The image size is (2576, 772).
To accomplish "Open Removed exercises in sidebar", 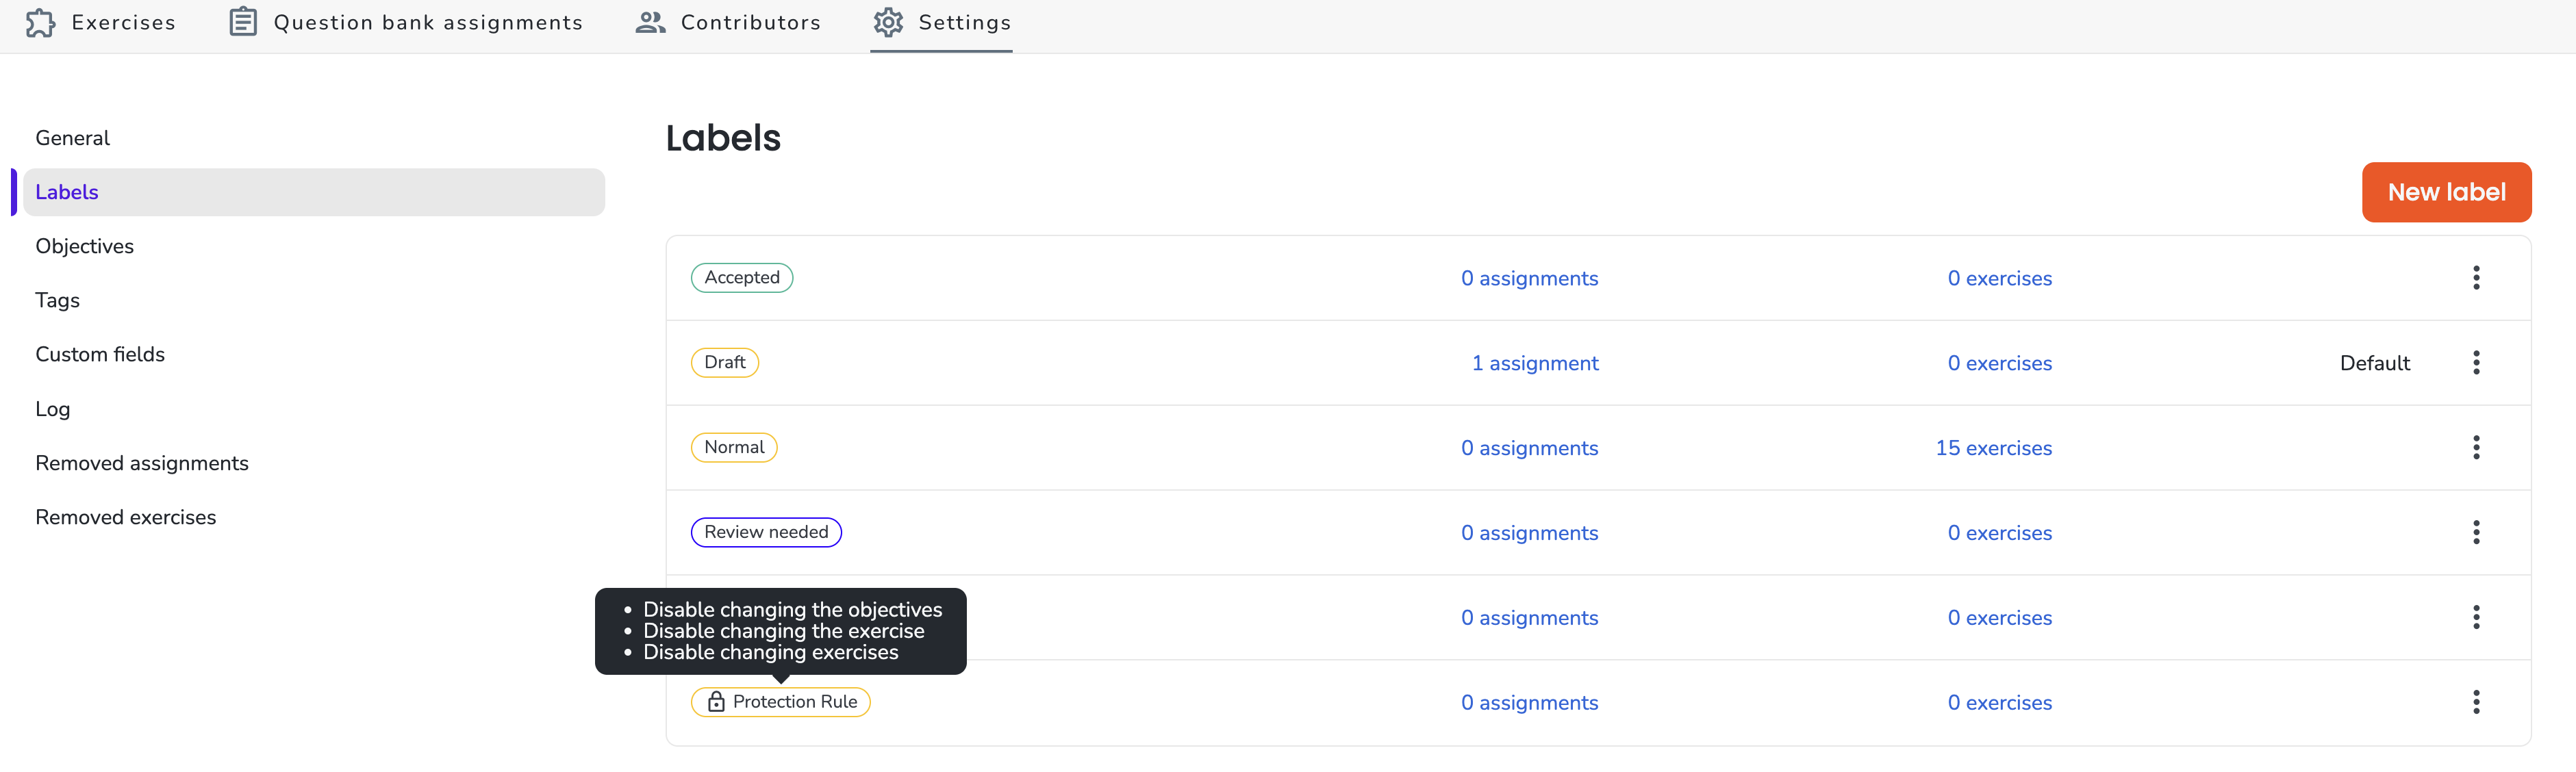I will pyautogui.click(x=126, y=517).
